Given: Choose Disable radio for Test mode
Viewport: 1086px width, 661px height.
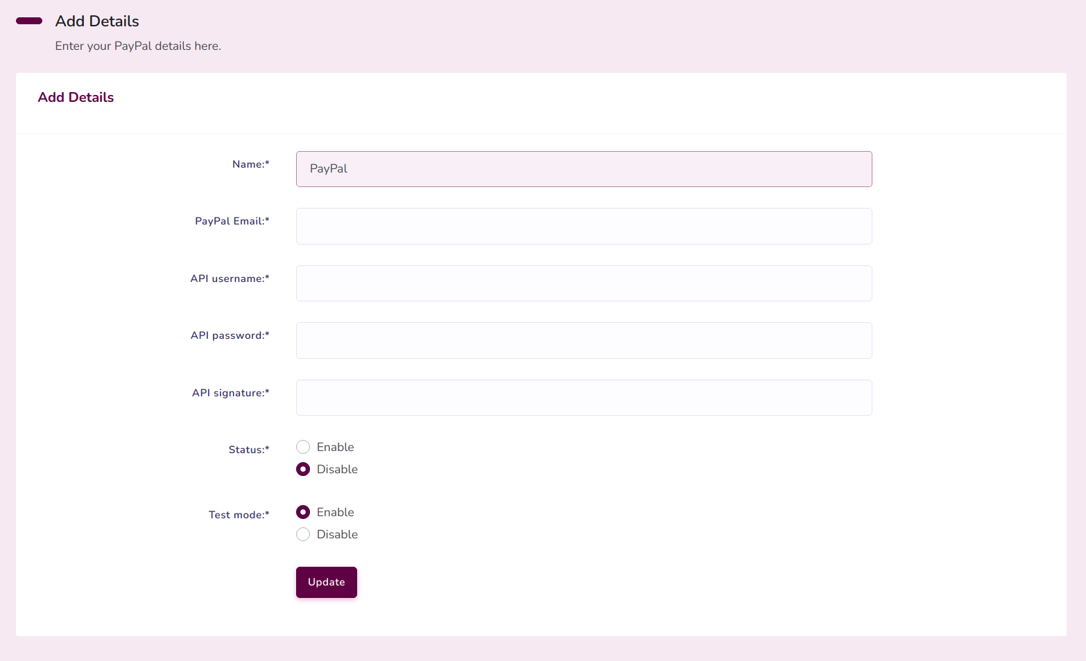Looking at the screenshot, I should [303, 534].
